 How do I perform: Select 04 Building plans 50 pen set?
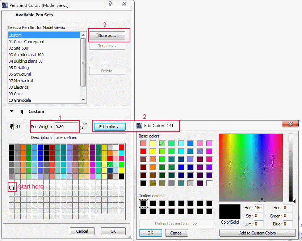44,61
